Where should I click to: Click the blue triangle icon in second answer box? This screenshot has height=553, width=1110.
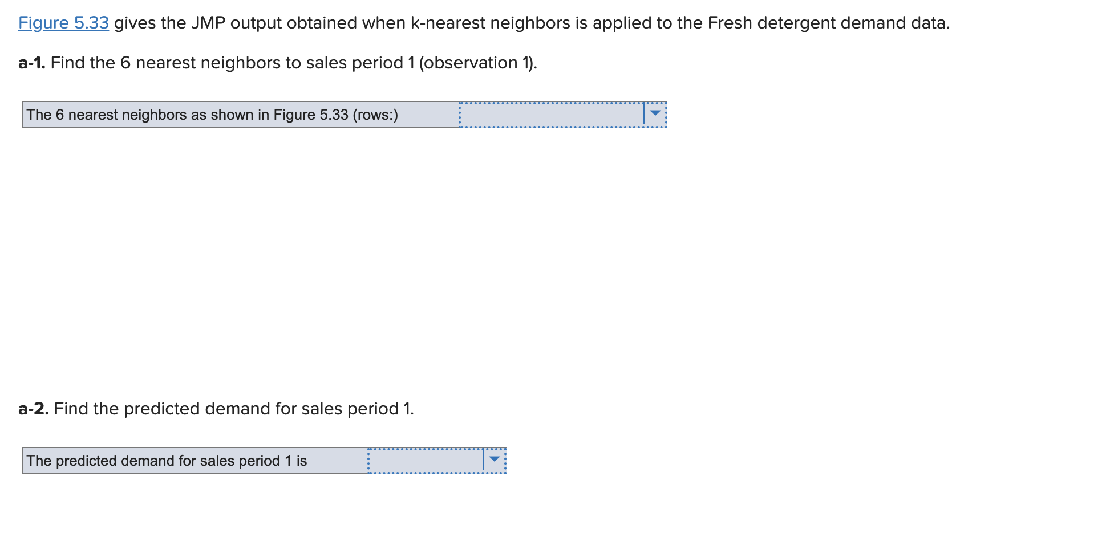[494, 458]
